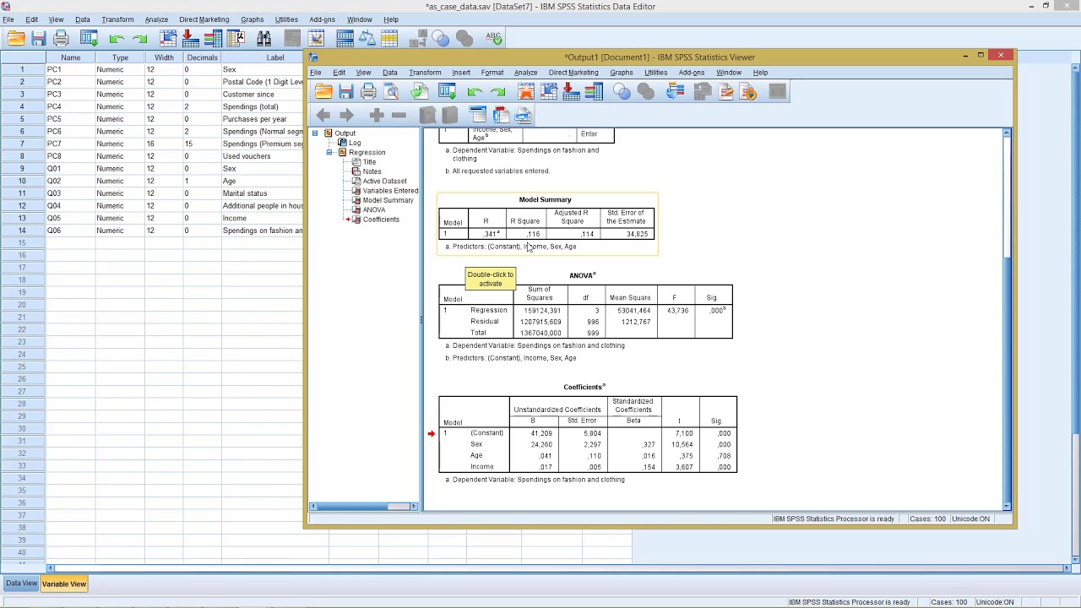Viewport: 1081px width, 608px height.
Task: Select Model Summary in outline
Action: (x=388, y=200)
